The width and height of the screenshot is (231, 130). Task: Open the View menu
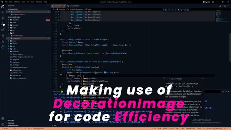(x=24, y=2)
